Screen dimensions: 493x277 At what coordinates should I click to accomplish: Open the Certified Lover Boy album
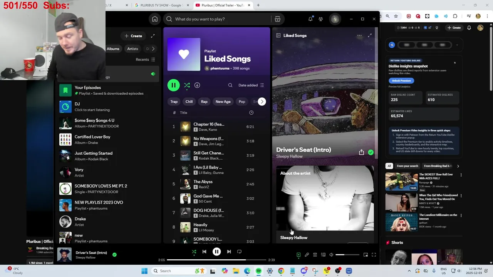pyautogui.click(x=108, y=140)
